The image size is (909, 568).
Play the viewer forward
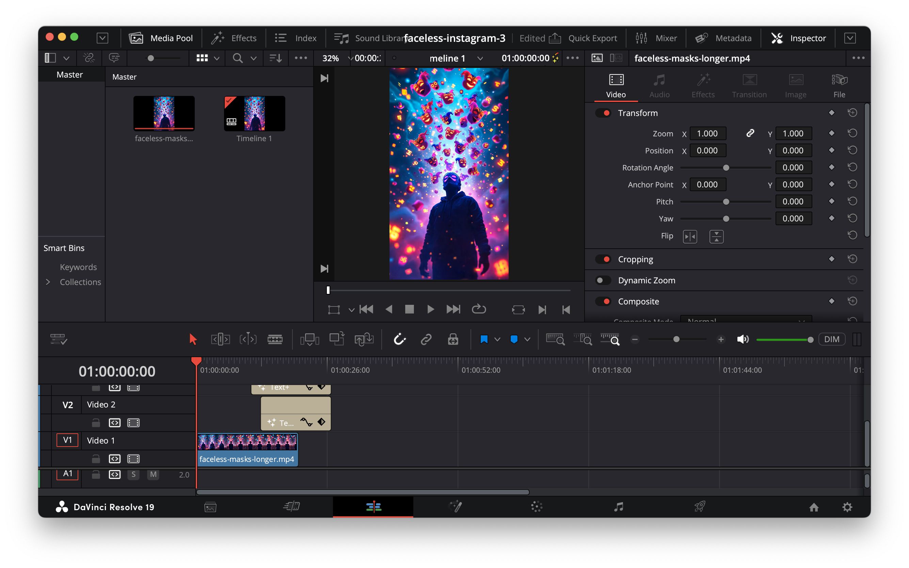[430, 309]
